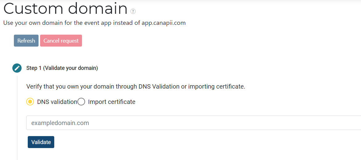Click the app.canapii.com text in the subtitle
Viewport: 361px width, 160px height.
pyautogui.click(x=164, y=23)
